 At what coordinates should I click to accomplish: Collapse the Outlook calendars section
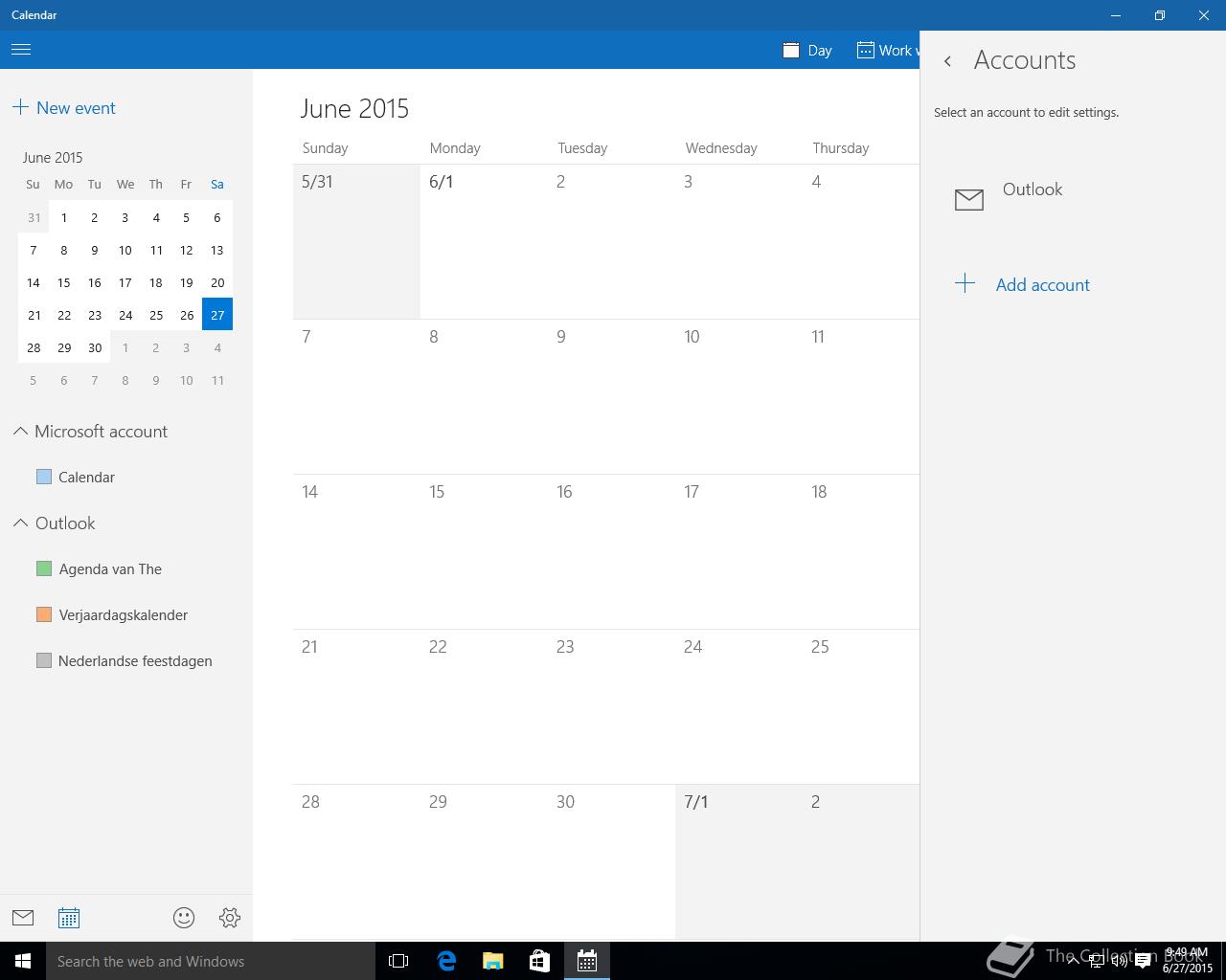[20, 523]
